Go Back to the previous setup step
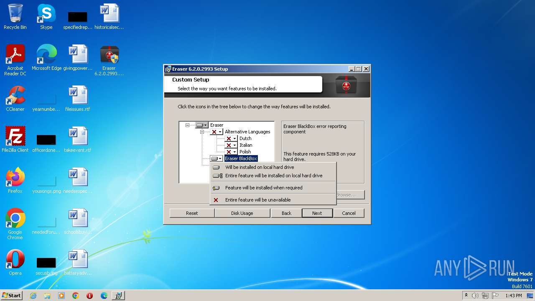535x301 pixels. (286, 213)
